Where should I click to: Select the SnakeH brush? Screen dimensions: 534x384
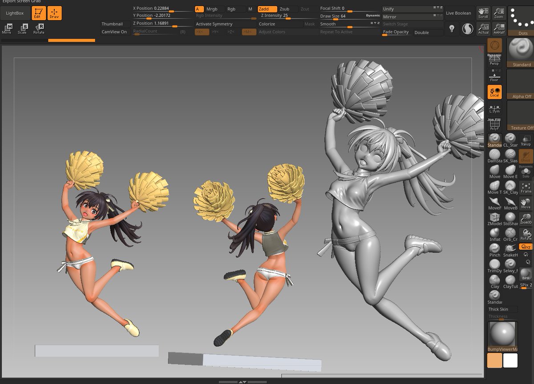point(510,250)
